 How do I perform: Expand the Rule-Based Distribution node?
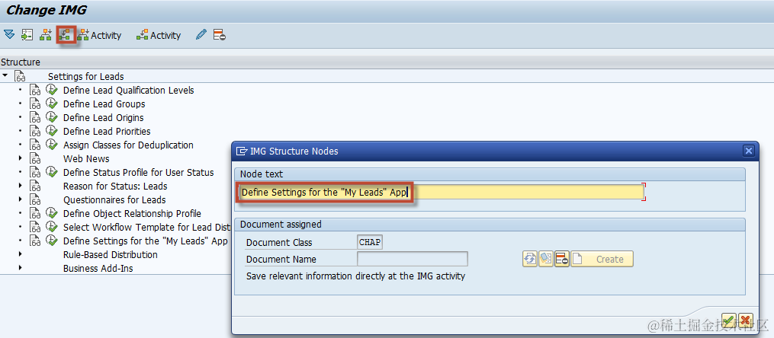[x=21, y=254]
